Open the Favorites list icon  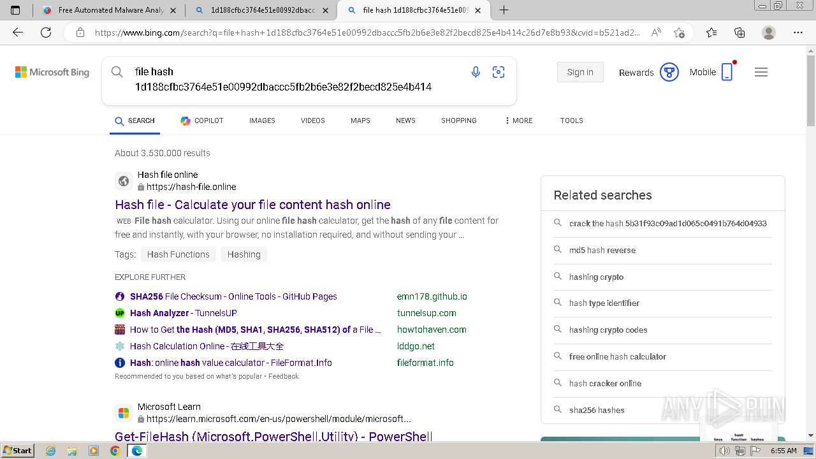[711, 33]
